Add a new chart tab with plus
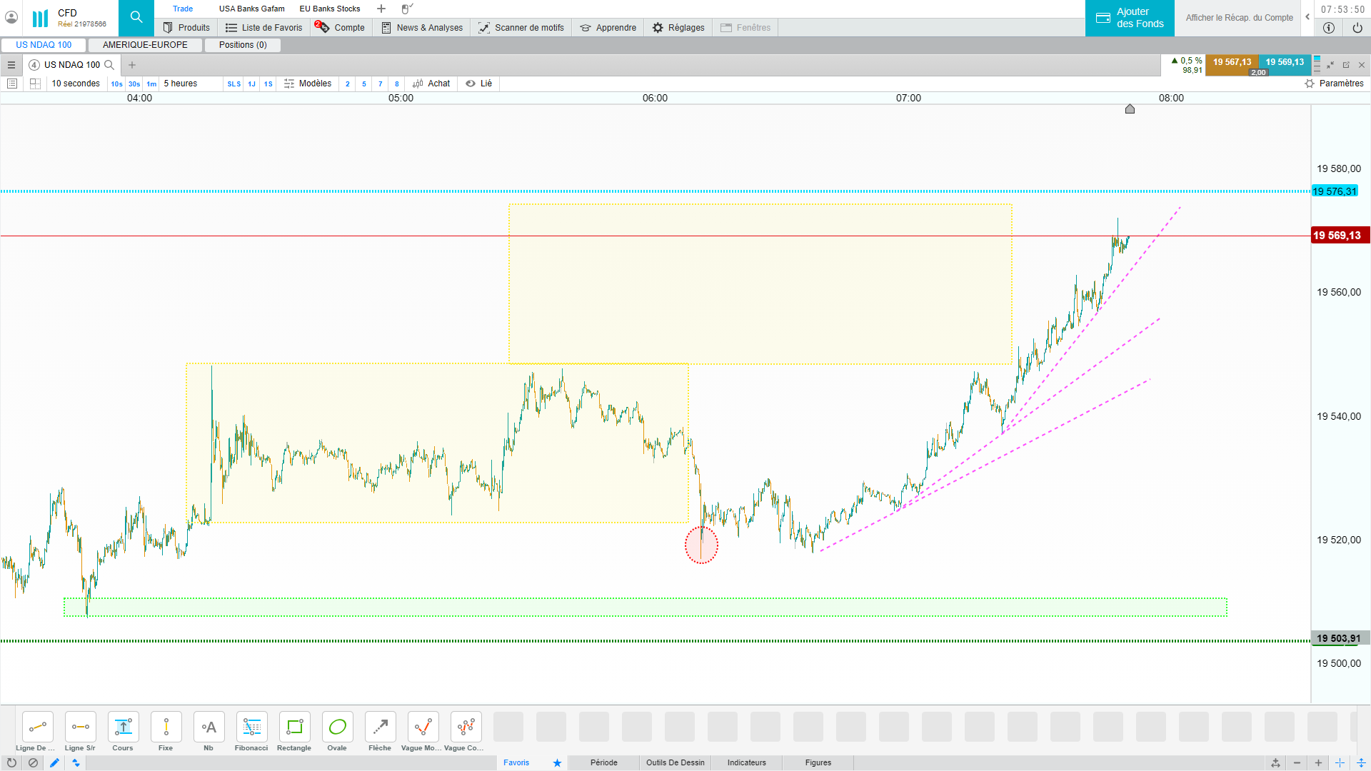Image resolution: width=1371 pixels, height=771 pixels. (x=132, y=65)
